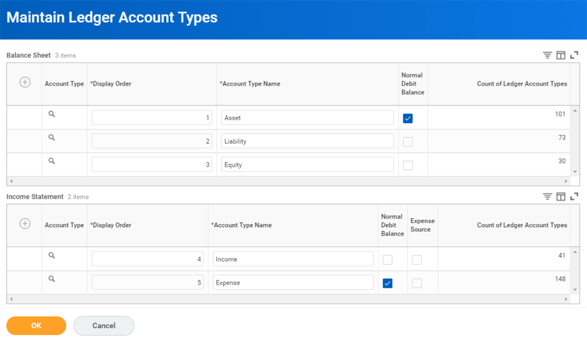Open the Liability row account type lookup
Screen dimensions: 587x342
click(x=52, y=137)
